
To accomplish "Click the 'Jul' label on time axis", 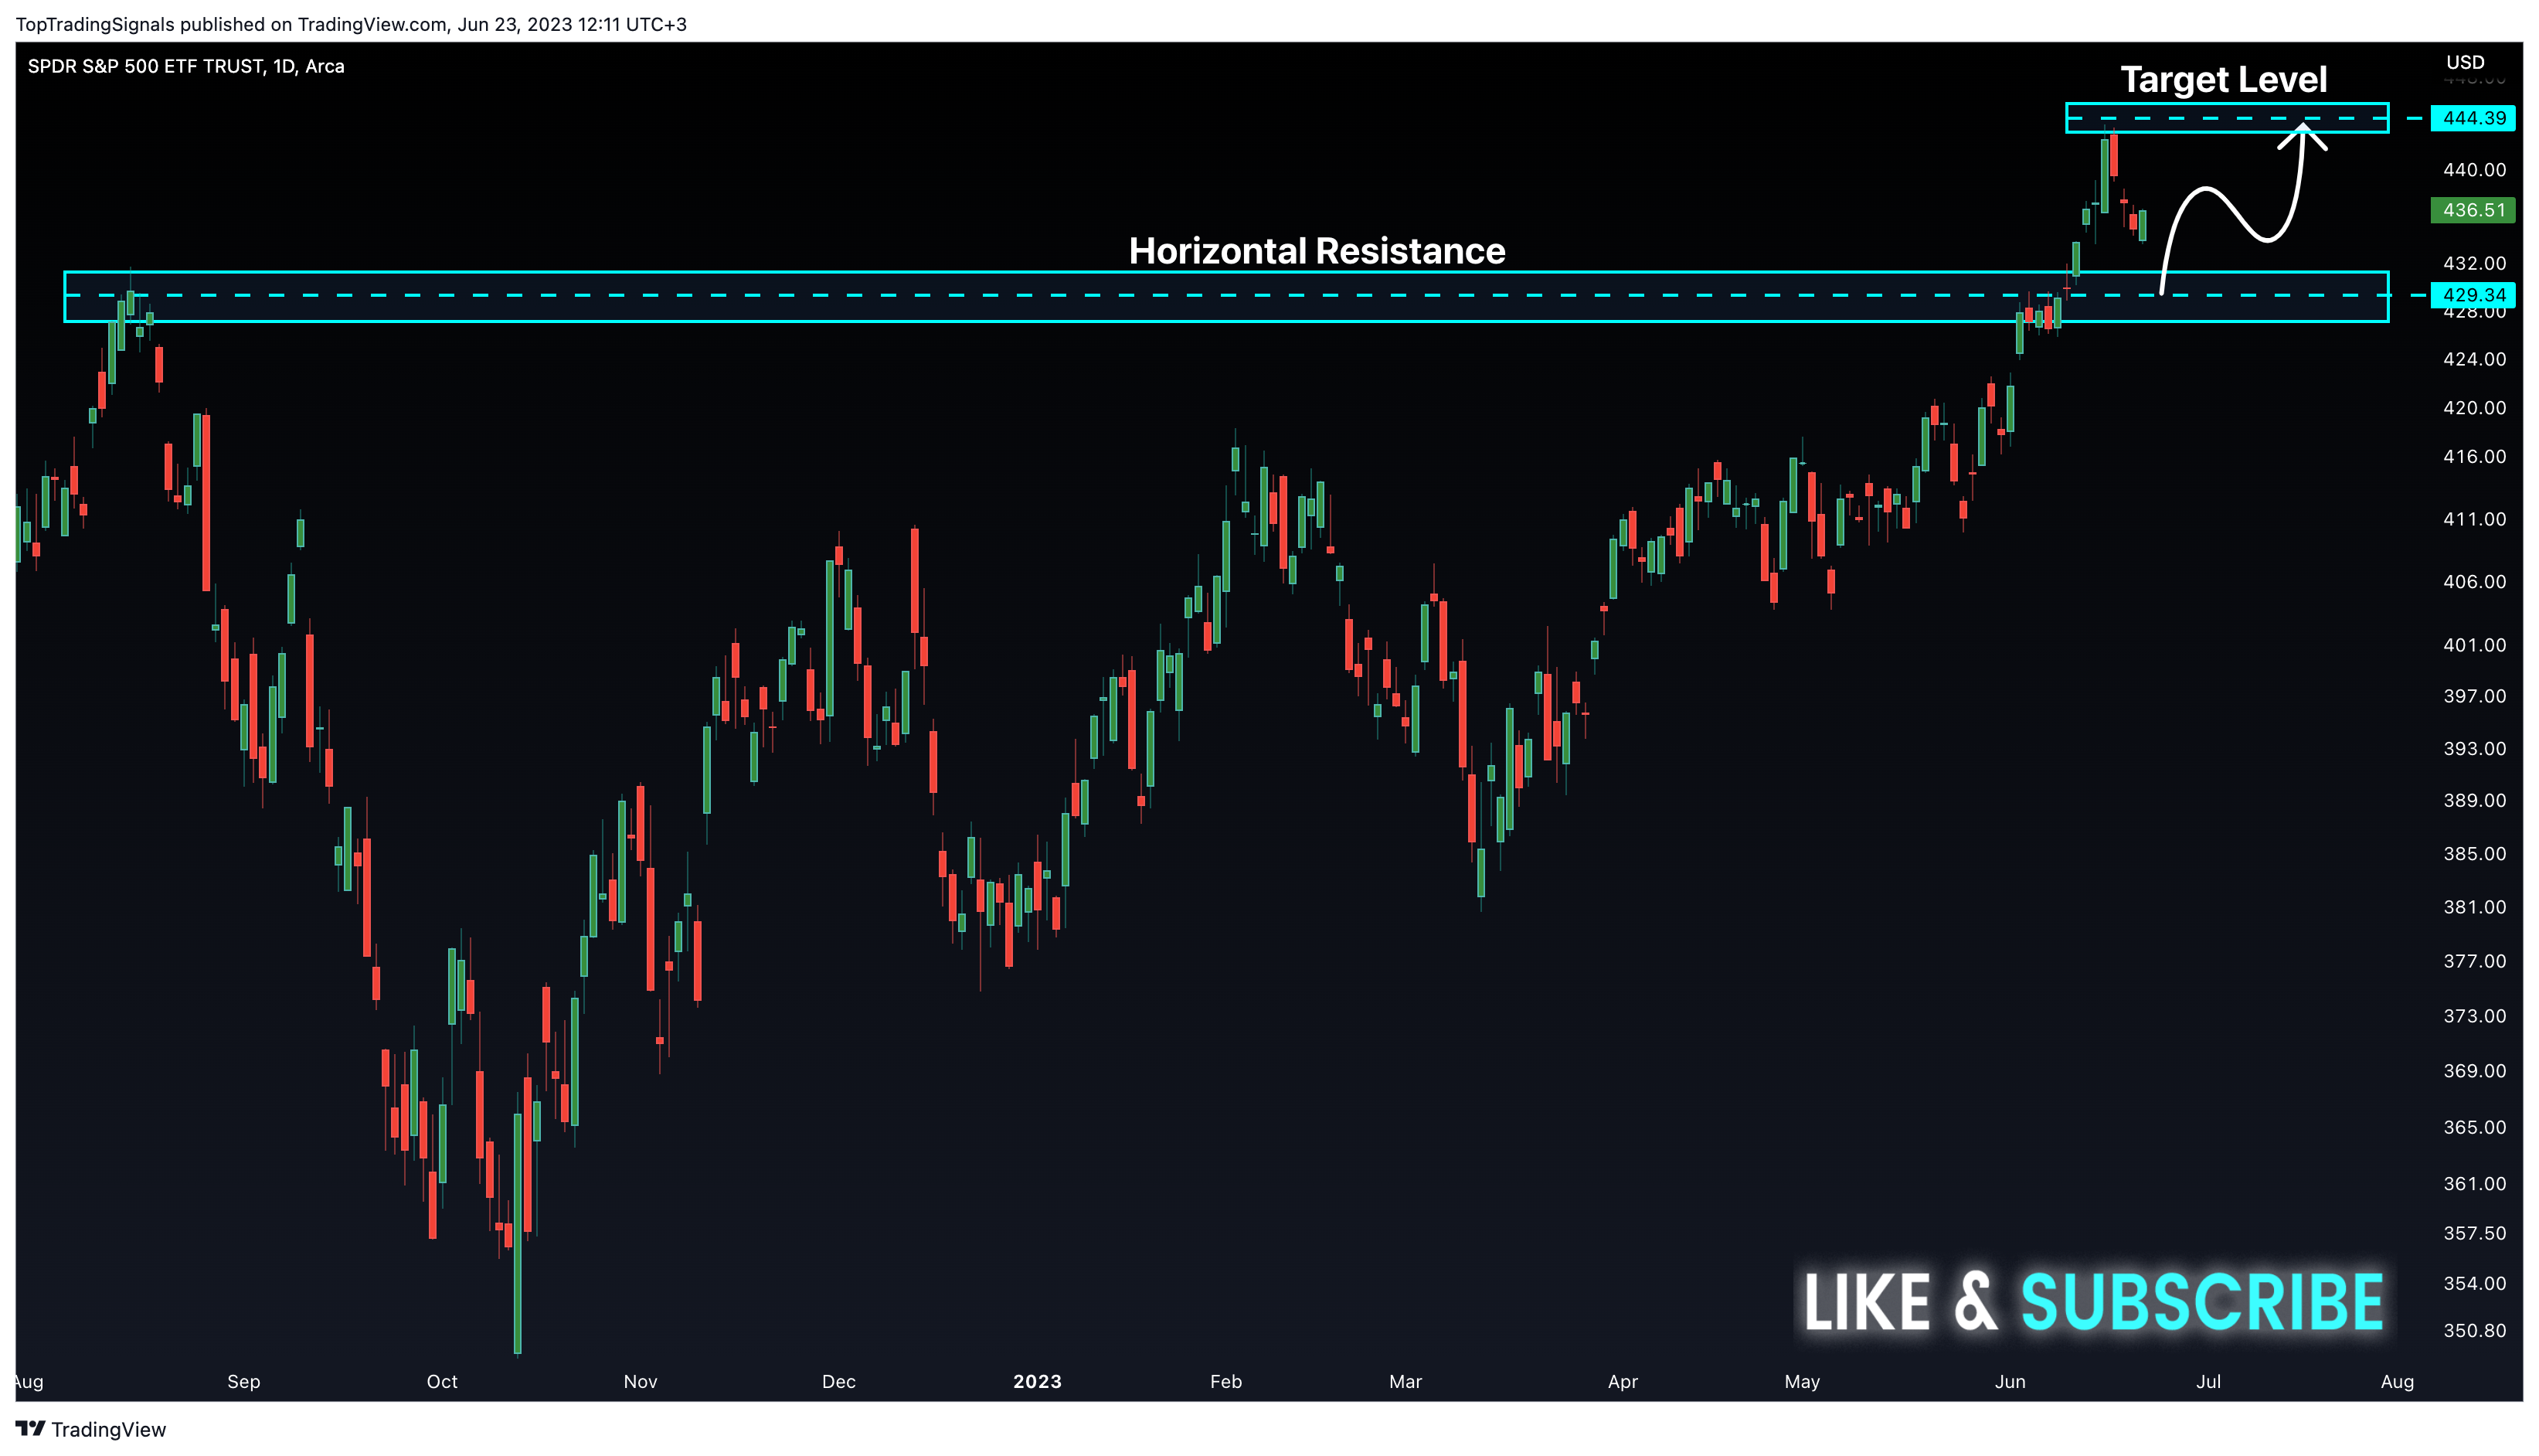I will (x=2208, y=1381).
